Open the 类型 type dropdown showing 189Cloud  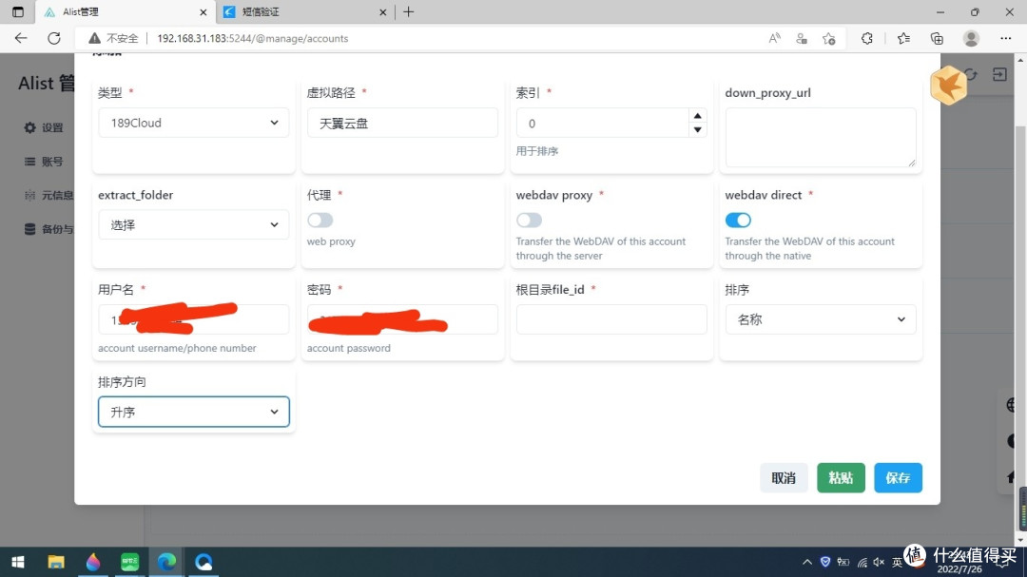coord(193,123)
